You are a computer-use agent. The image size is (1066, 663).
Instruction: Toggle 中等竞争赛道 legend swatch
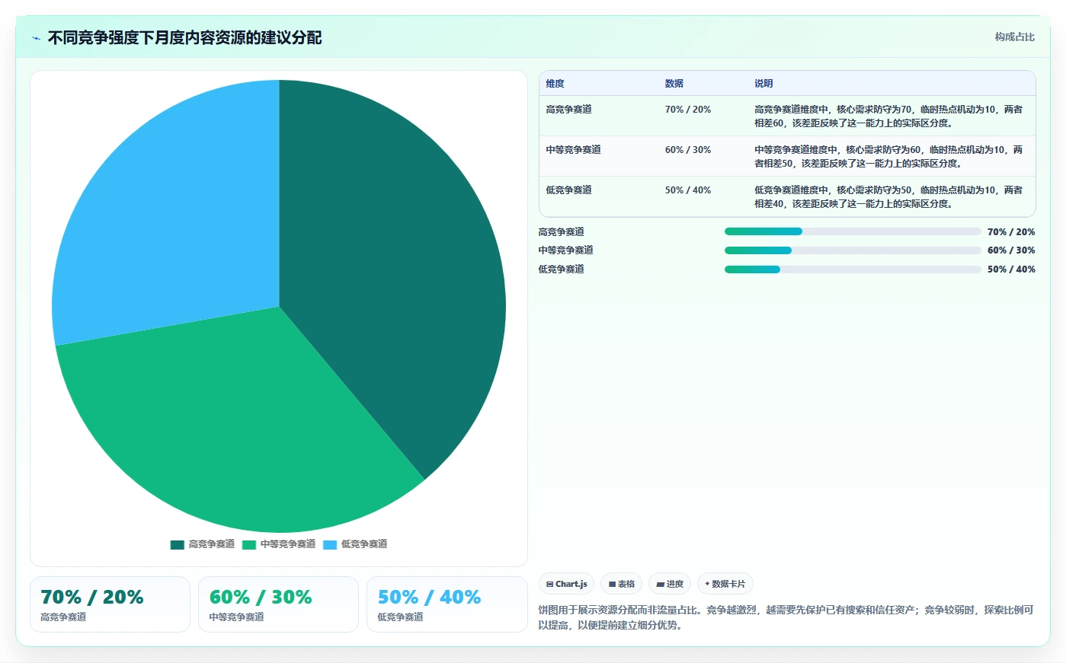point(249,544)
